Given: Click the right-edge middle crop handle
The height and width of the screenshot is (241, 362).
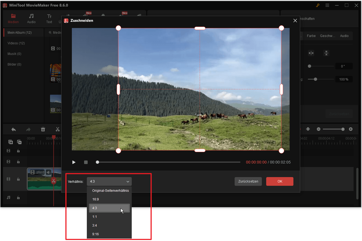Looking at the screenshot, I should coord(281,89).
